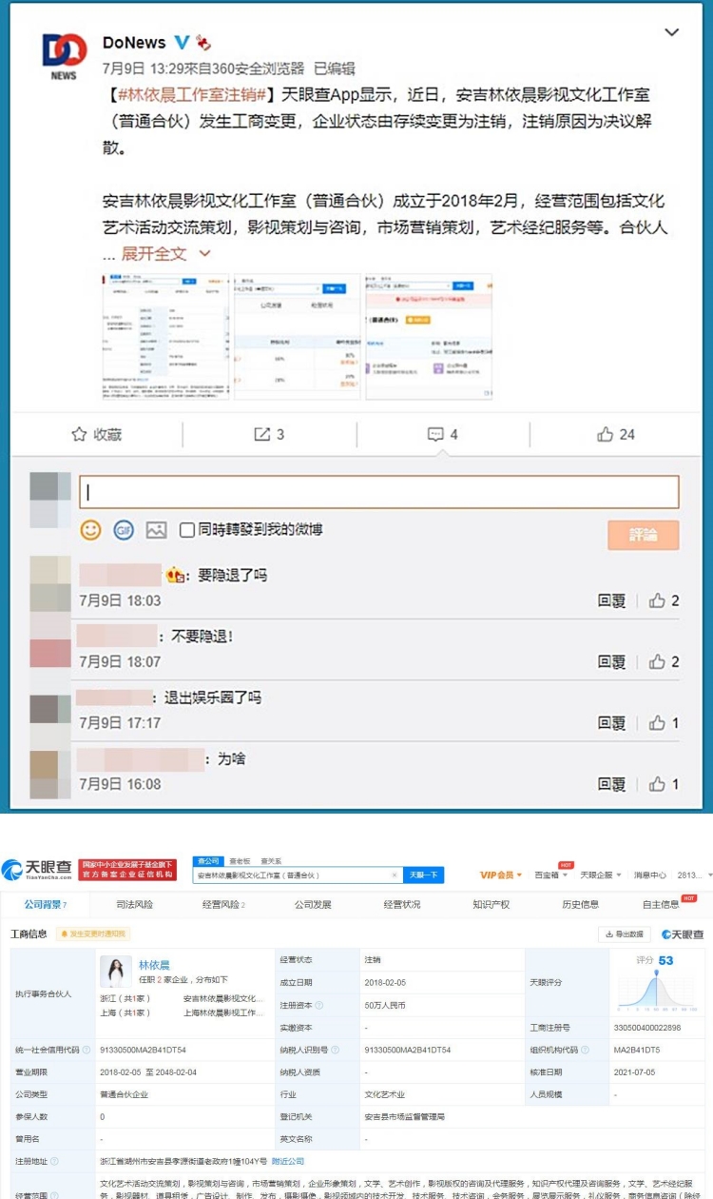Screen dimensions: 713x1199
Task: Open third thumbnail image in post
Action: (x=429, y=335)
